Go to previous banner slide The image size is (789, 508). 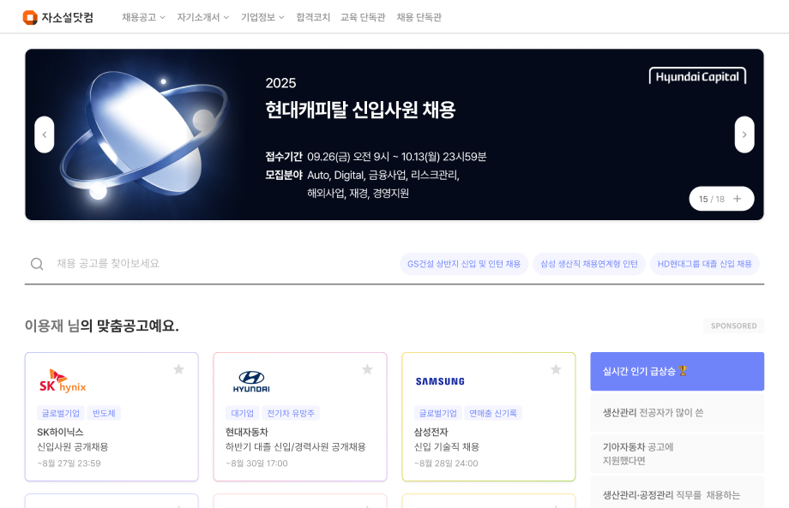pos(45,134)
